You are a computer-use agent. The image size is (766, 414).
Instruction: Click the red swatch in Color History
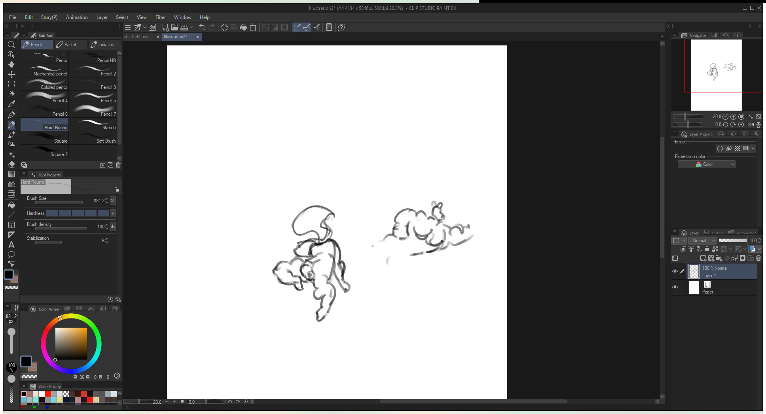(x=47, y=394)
